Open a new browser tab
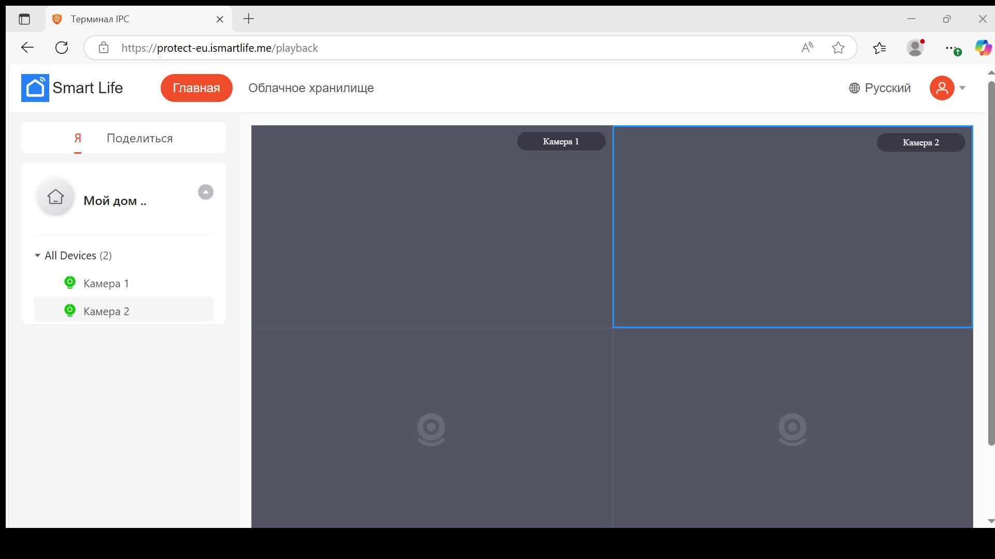The image size is (995, 559). pyautogui.click(x=249, y=19)
